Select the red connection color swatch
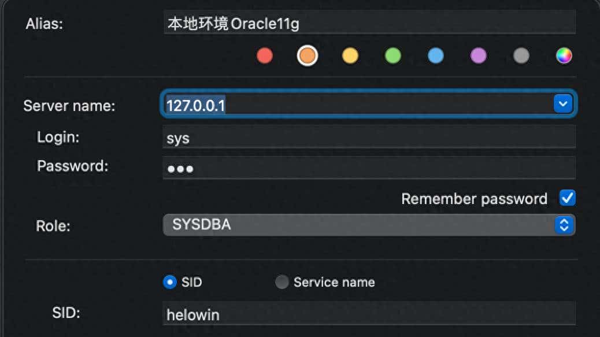 (x=264, y=55)
